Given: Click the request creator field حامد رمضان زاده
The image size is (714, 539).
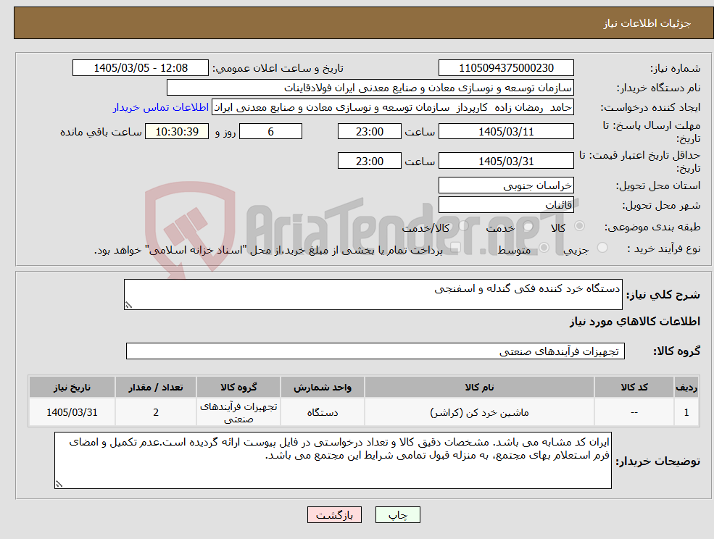Looking at the screenshot, I should coord(392,107).
